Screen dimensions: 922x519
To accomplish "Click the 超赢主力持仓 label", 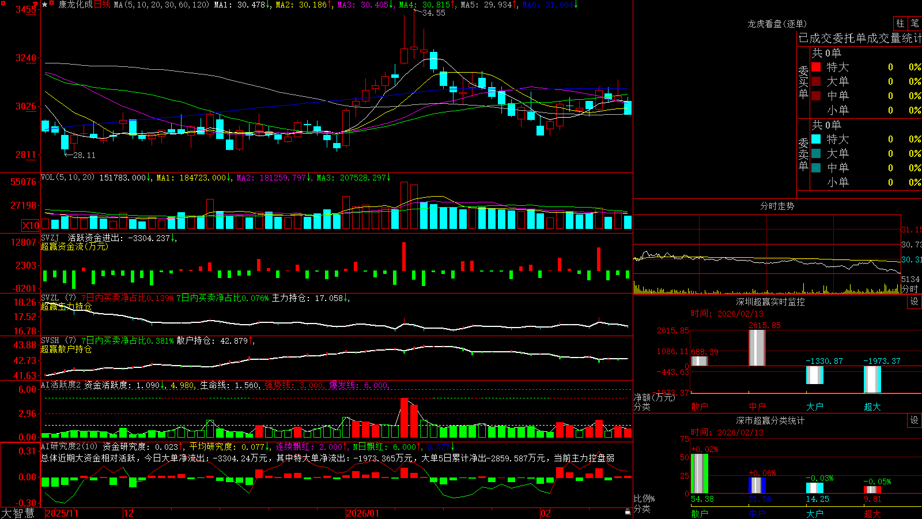I will [x=66, y=307].
